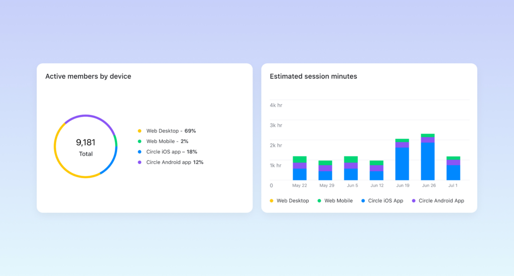Click the 9,181 Total donut center
The image size is (514, 276).
point(85,147)
